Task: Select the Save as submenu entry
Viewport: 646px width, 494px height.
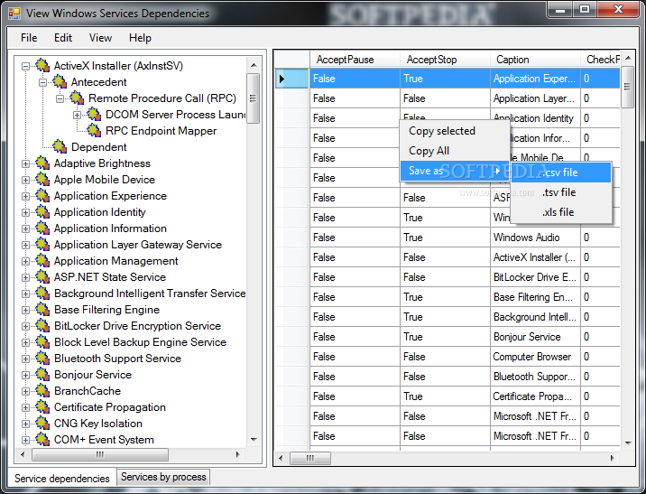Action: pyautogui.click(x=455, y=171)
